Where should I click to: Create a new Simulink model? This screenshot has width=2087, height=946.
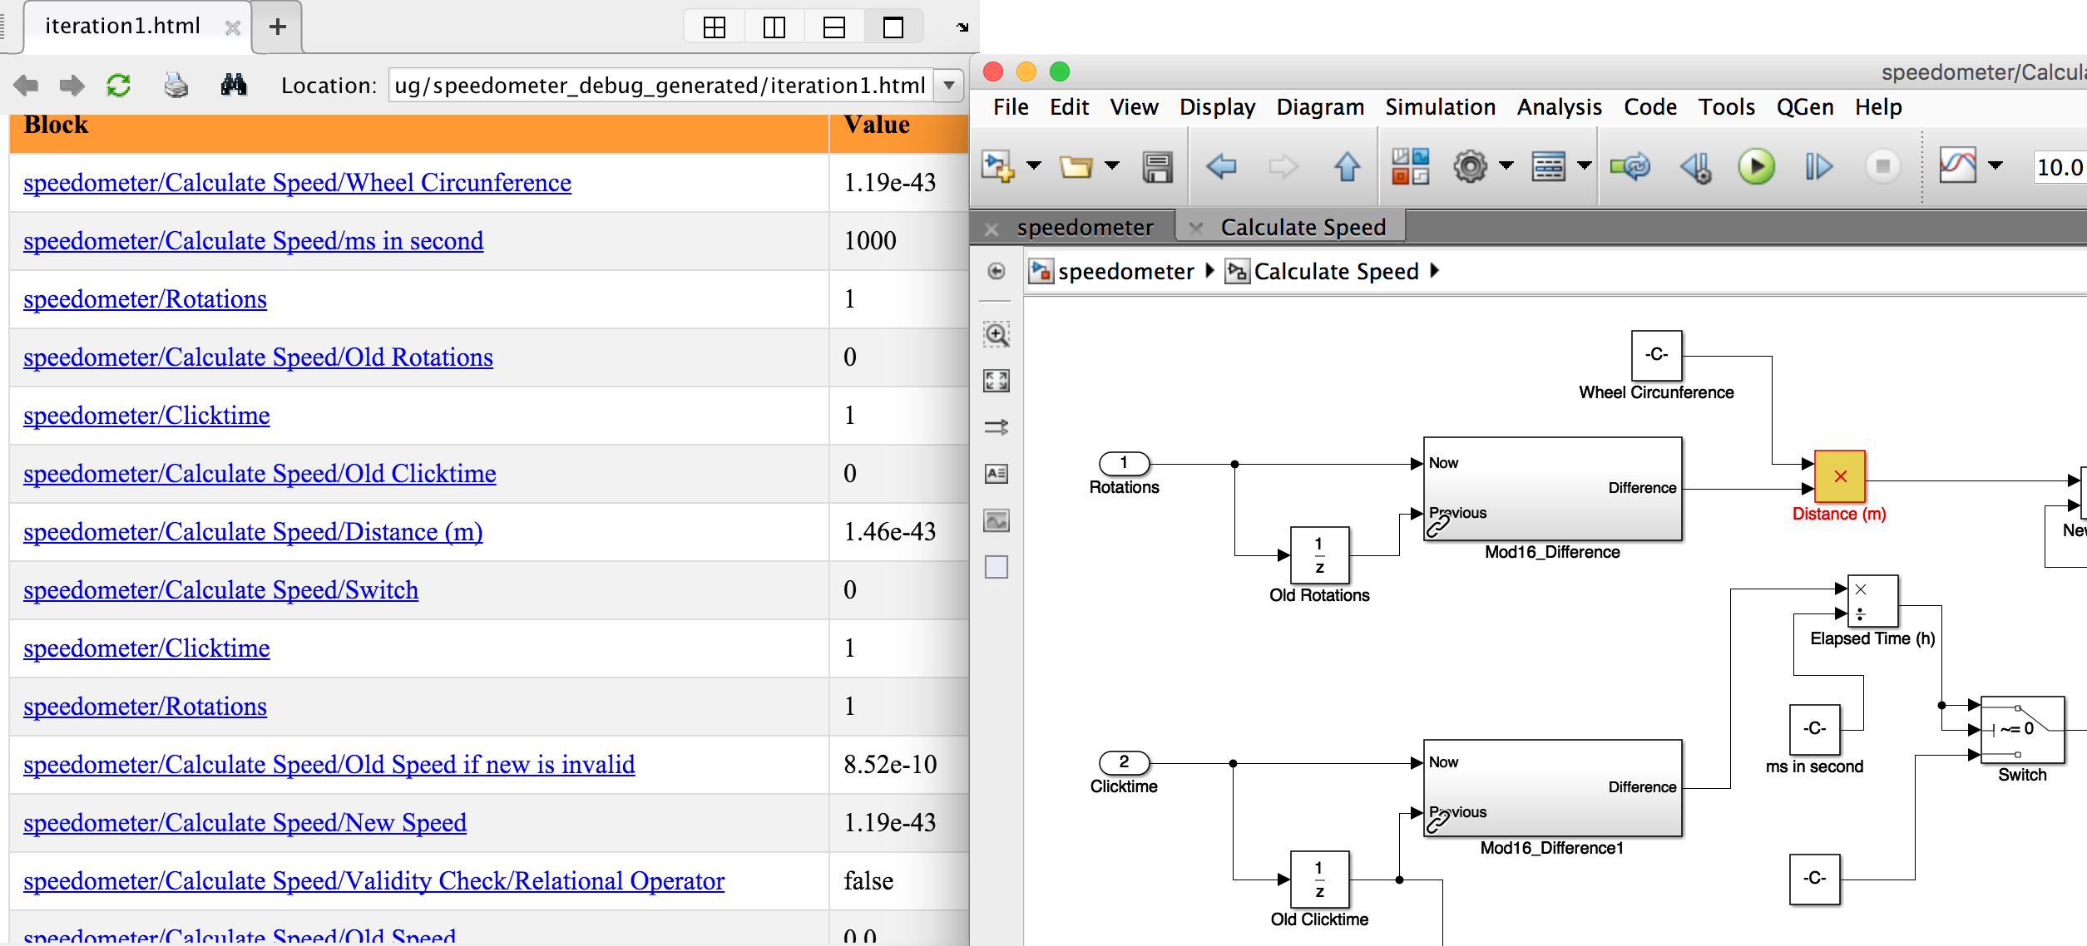point(997,166)
